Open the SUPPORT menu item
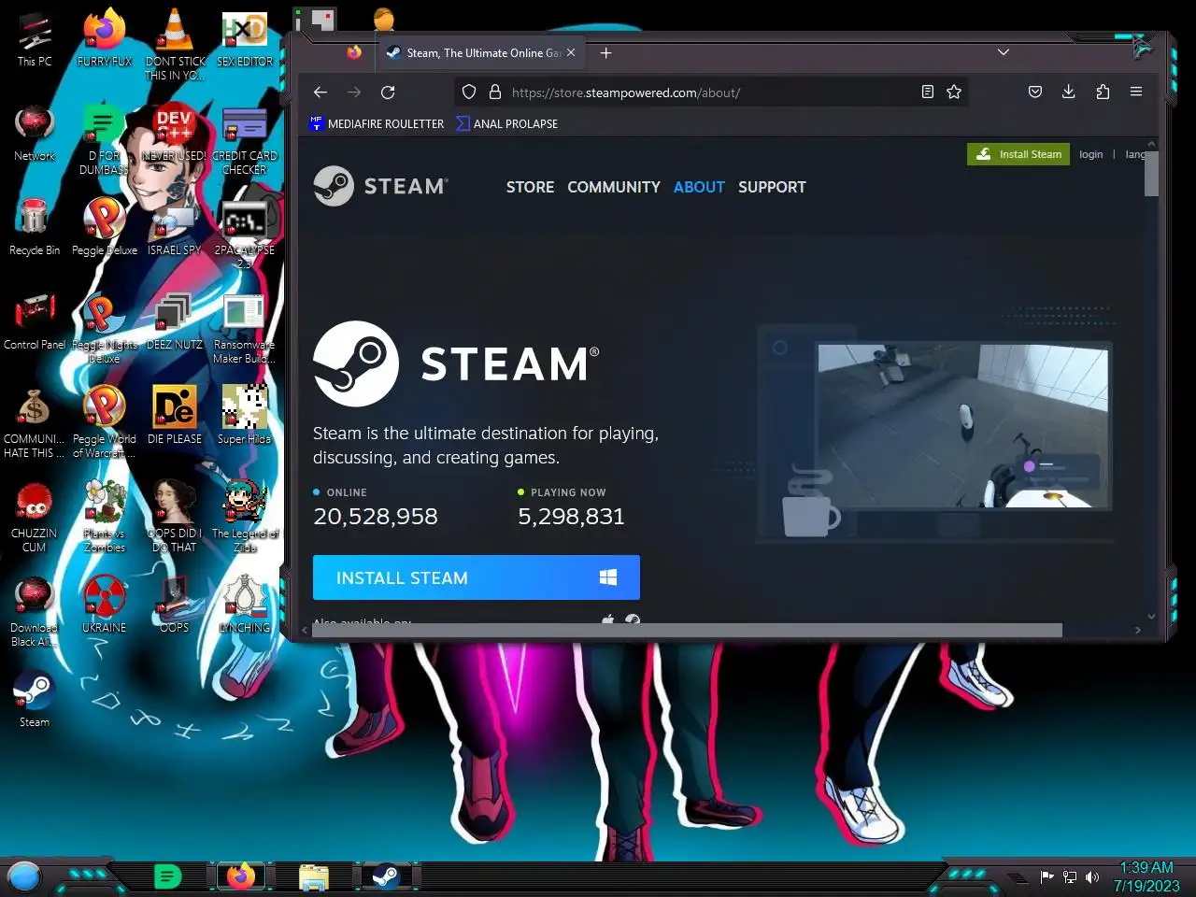 [x=772, y=187]
